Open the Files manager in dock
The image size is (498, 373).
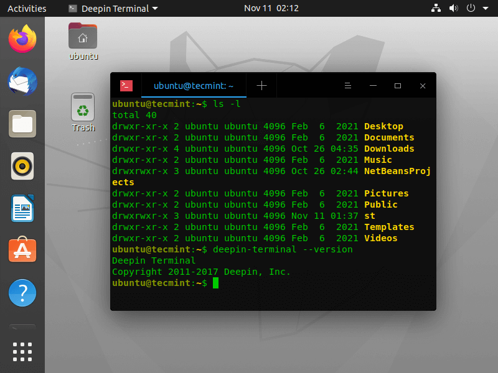[x=22, y=124]
